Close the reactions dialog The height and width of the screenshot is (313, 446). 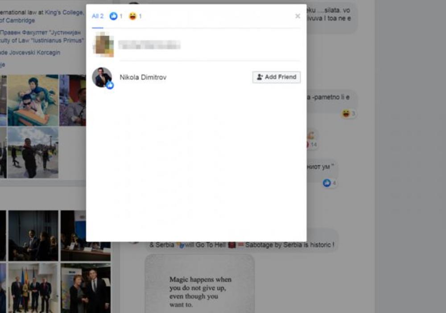pyautogui.click(x=297, y=16)
